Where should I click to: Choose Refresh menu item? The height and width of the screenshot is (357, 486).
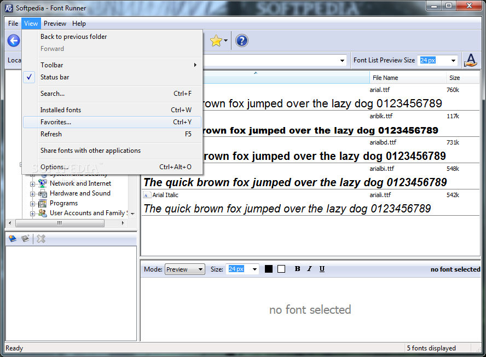(112, 134)
